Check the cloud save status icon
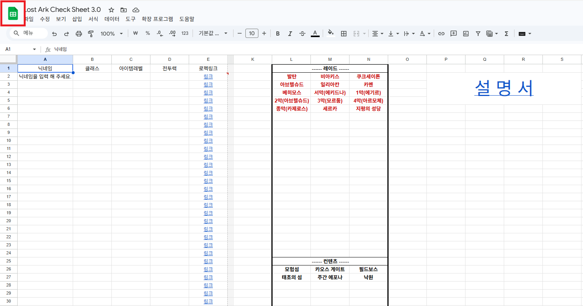The image size is (583, 306). (136, 10)
